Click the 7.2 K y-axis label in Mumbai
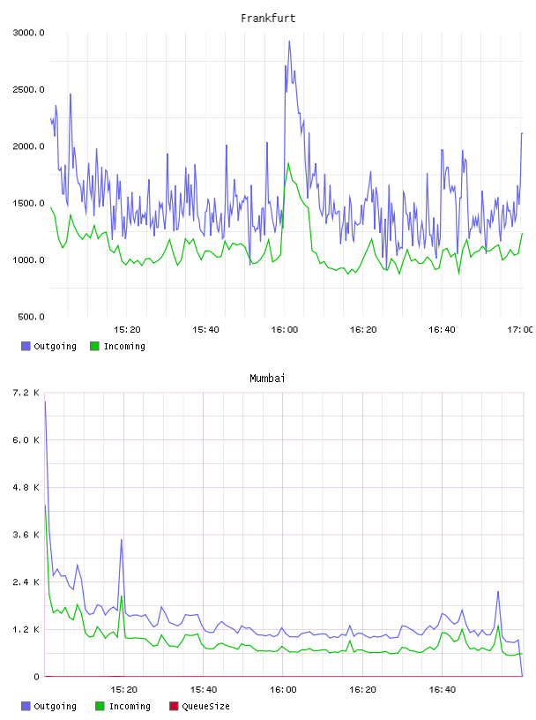Screen dimensions: 536x720 pos(26,393)
